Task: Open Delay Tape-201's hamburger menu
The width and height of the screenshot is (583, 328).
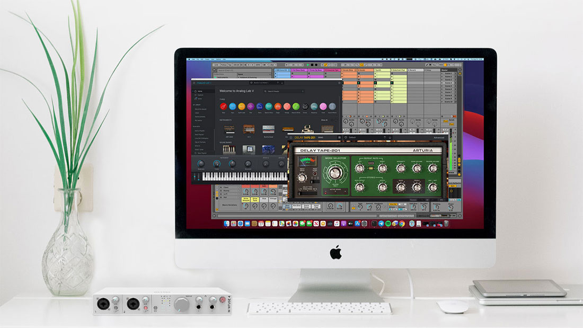Action: (291, 138)
